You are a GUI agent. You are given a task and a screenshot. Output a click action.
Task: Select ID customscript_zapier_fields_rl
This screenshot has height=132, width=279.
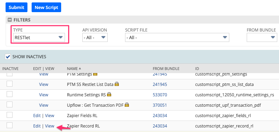coord(223,116)
